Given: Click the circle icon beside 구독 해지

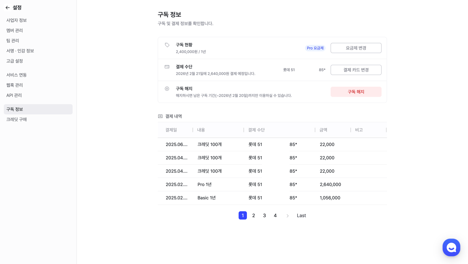Looking at the screenshot, I should tap(167, 89).
